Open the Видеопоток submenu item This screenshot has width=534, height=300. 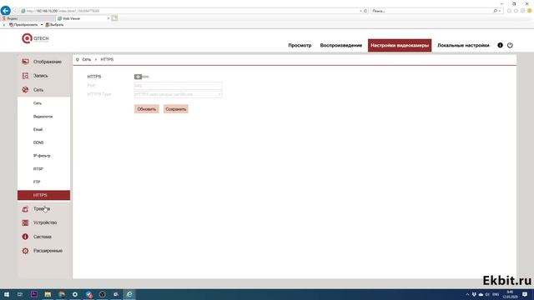pyautogui.click(x=43, y=117)
